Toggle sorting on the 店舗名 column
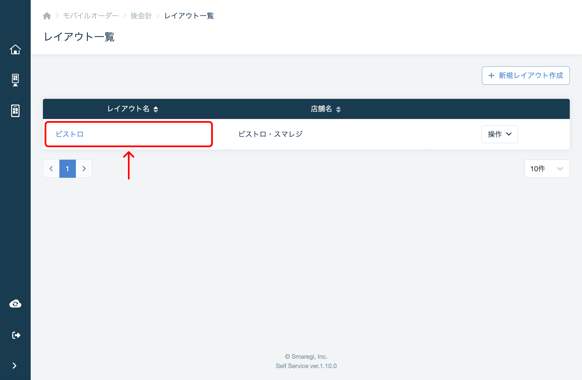The height and width of the screenshot is (380, 582). click(338, 109)
